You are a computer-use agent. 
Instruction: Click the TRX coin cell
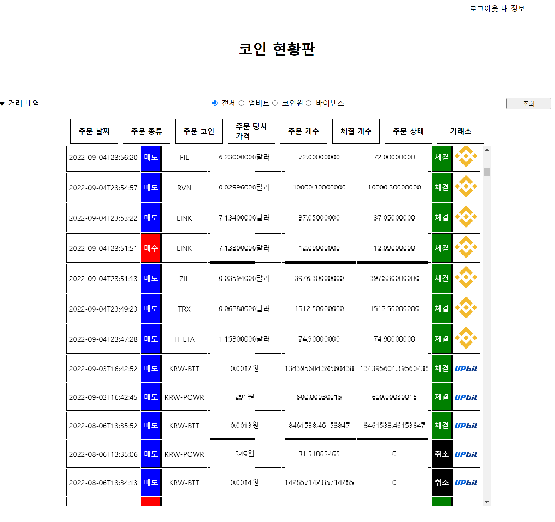pos(184,309)
